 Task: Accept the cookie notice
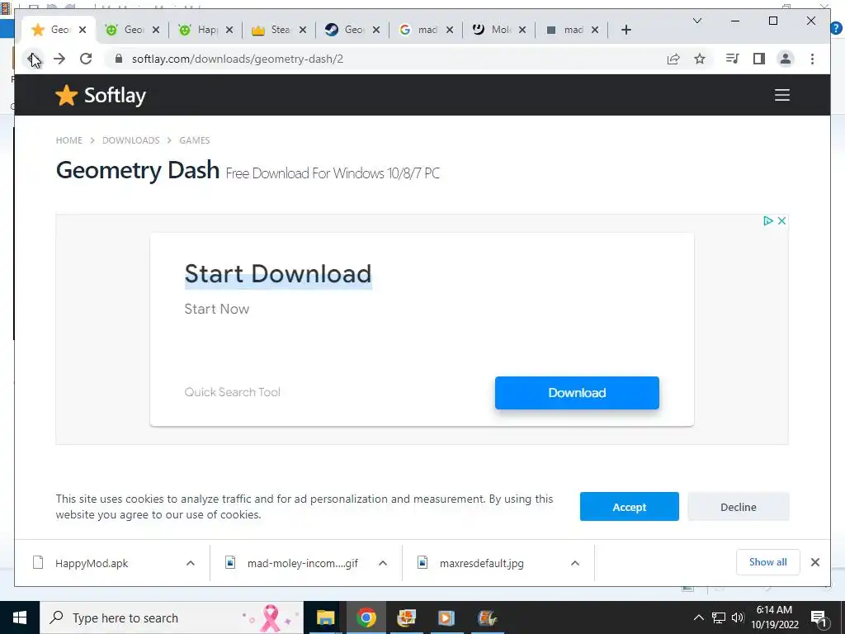point(629,506)
